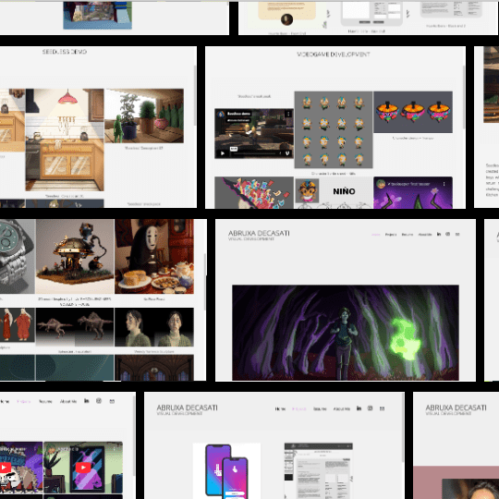Select the purple forest hero illustration

click(346, 333)
